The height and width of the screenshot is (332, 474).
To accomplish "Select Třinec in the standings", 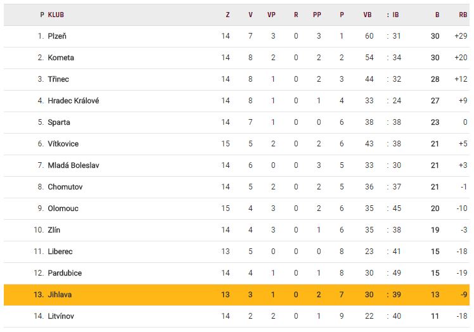I will (58, 79).
